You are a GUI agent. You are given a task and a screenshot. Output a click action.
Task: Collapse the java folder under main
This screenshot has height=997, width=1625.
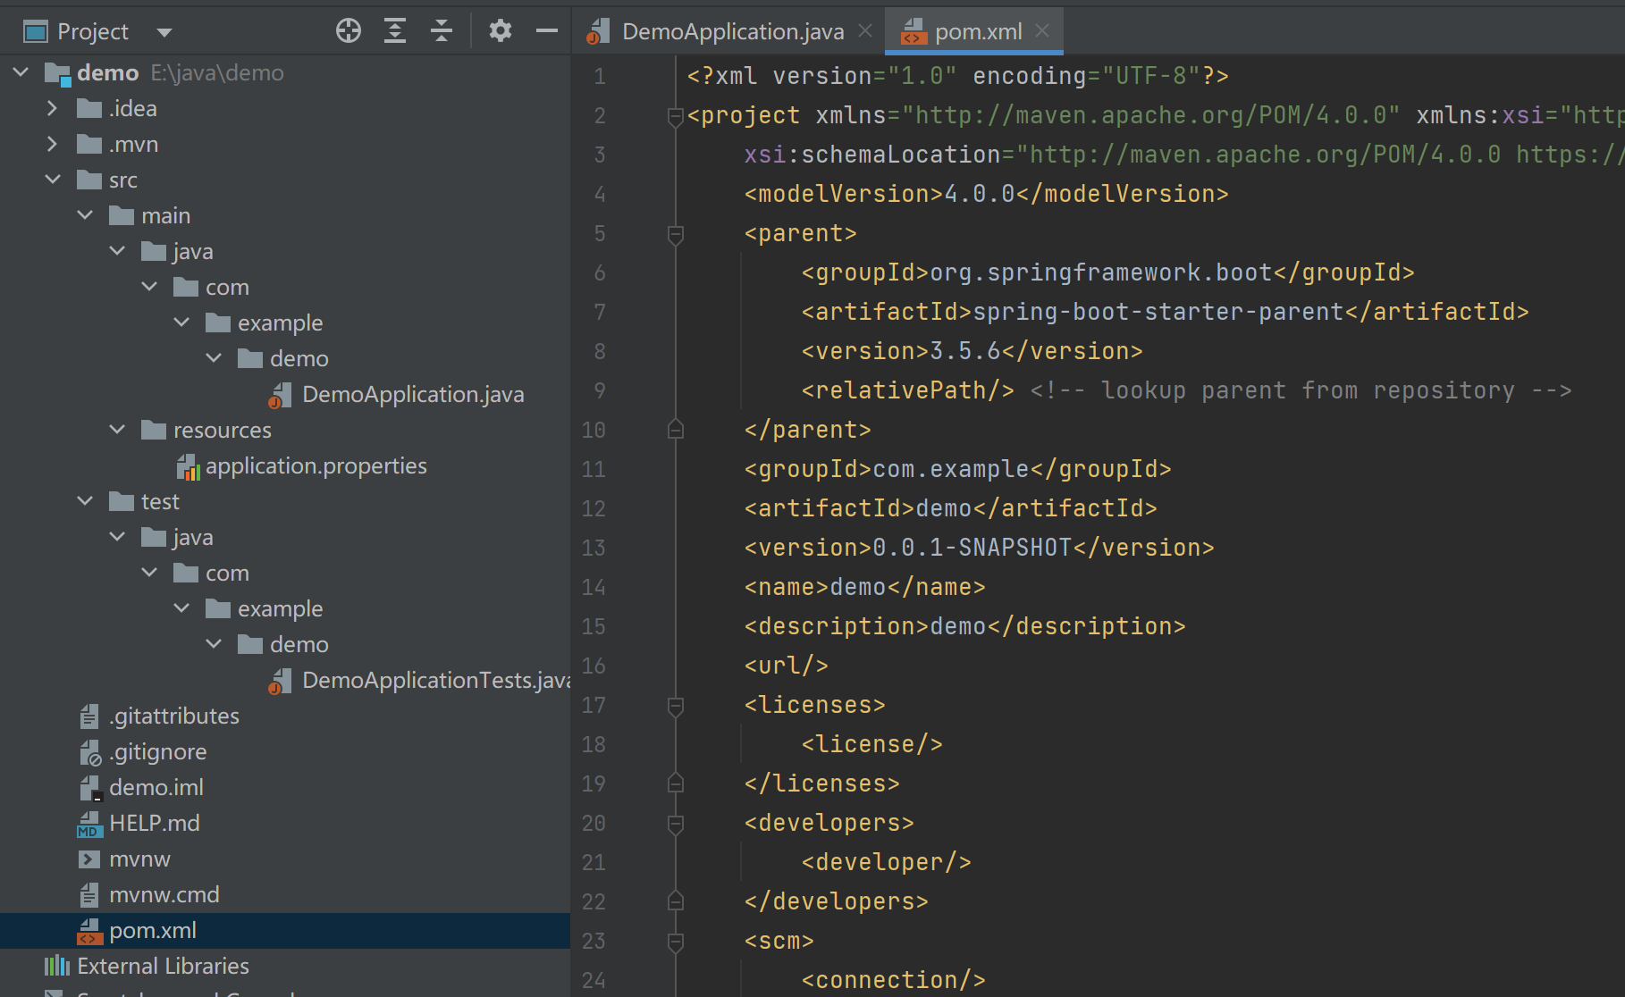click(x=117, y=251)
